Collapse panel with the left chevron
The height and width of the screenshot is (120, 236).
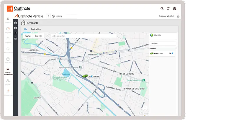pos(48,16)
